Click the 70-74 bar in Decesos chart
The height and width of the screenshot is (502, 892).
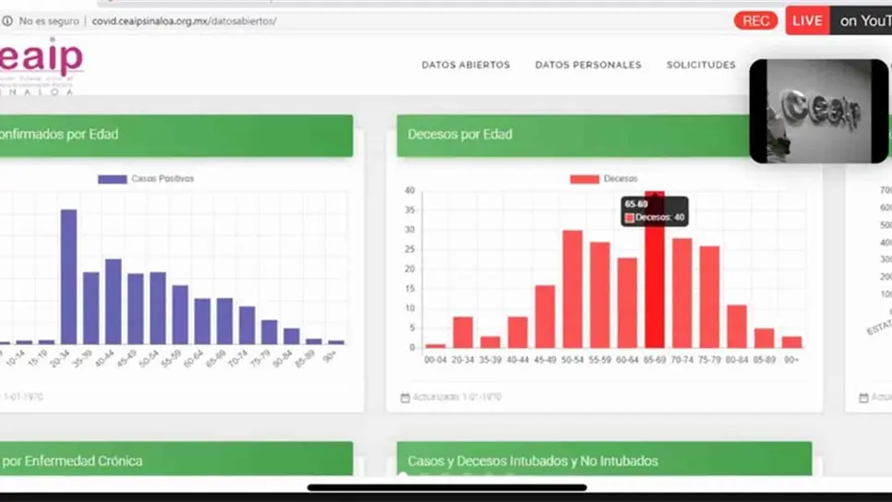681,293
